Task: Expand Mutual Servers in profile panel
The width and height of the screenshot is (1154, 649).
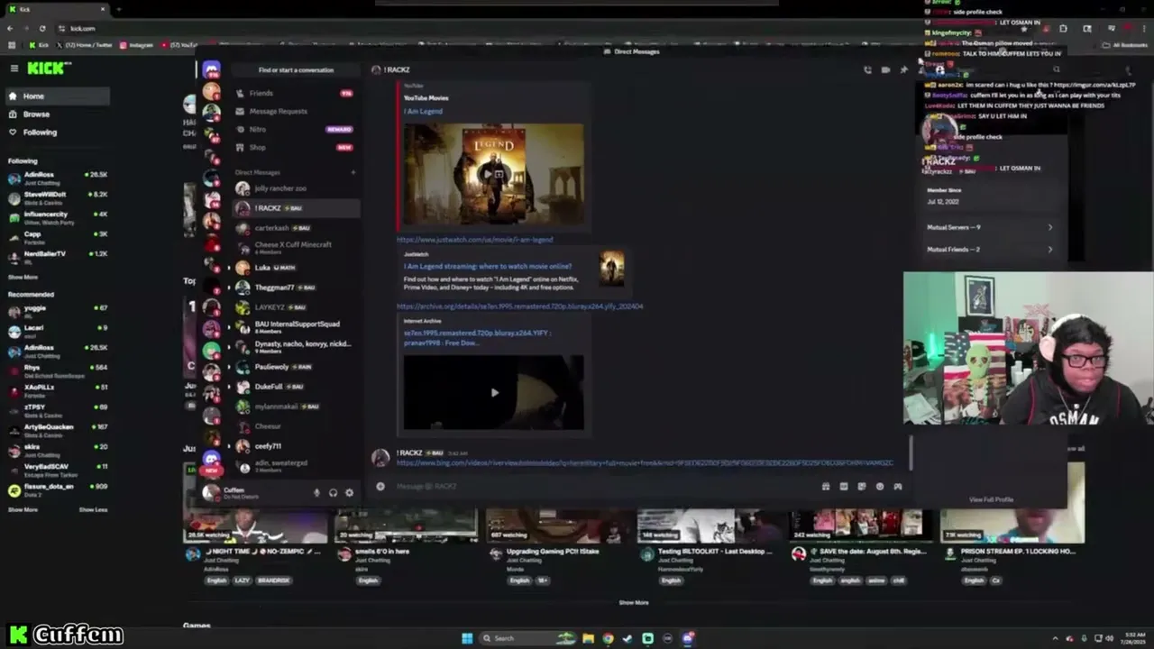Action: [990, 227]
